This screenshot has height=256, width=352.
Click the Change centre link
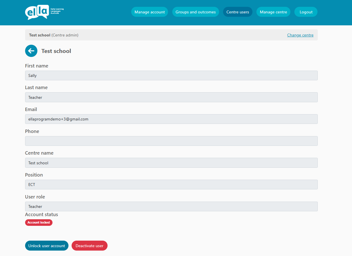[x=300, y=35]
